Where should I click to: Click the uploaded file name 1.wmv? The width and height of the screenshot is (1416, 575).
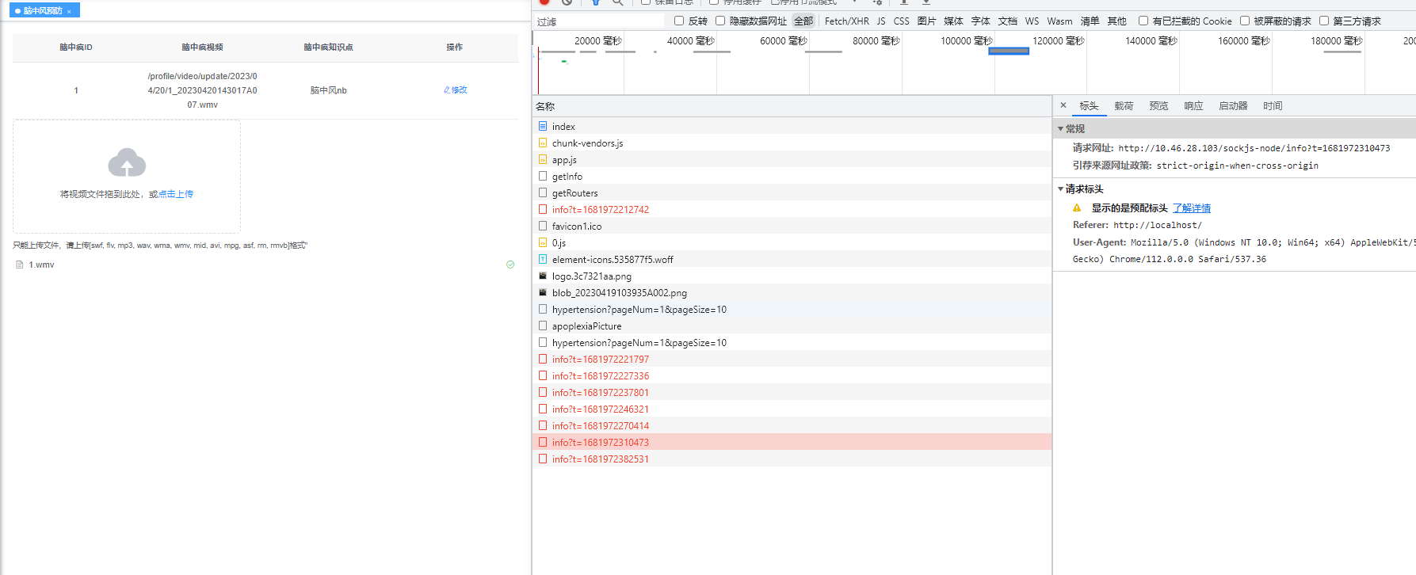(41, 265)
